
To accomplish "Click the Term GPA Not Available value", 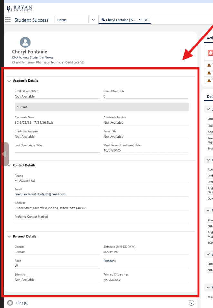I will pyautogui.click(x=113, y=137).
